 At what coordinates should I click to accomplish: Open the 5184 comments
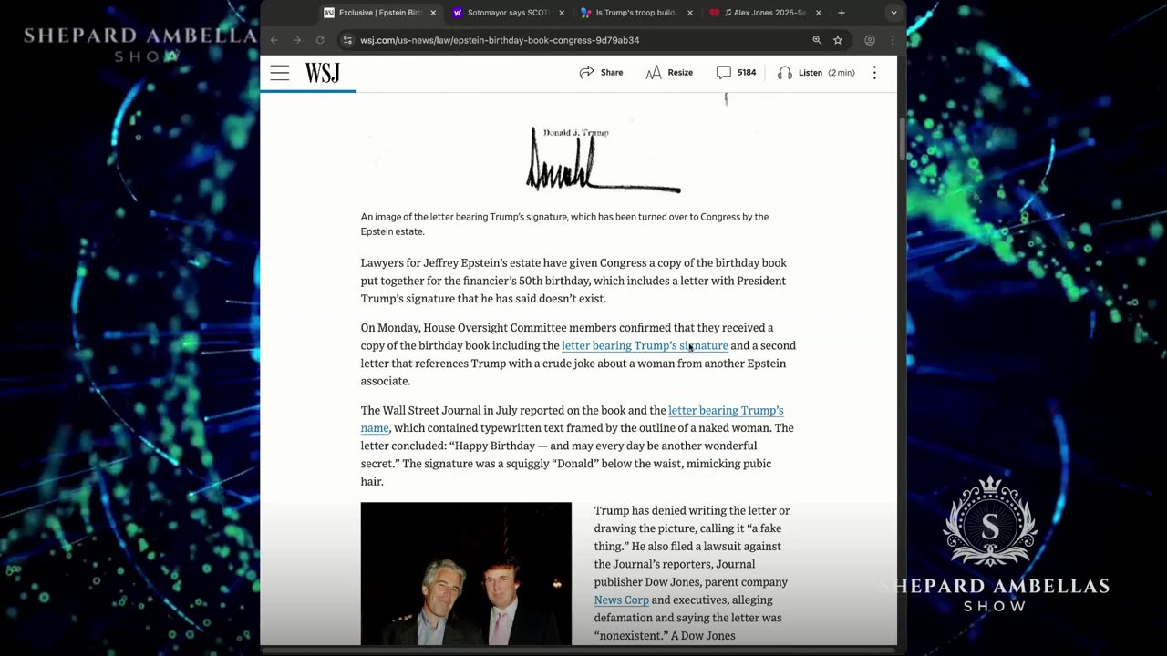point(736,73)
